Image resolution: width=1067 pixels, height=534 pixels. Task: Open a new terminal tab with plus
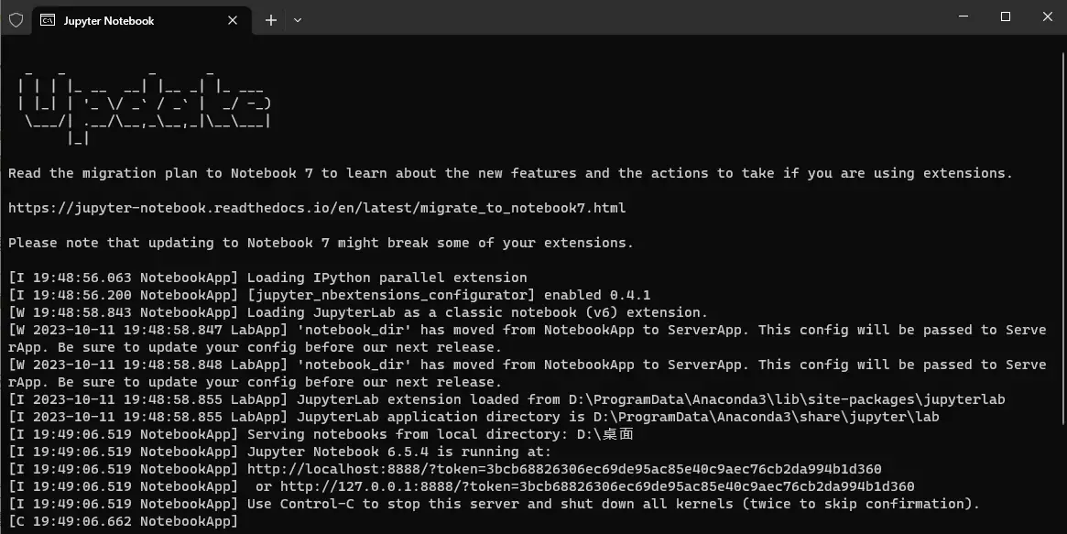pyautogui.click(x=271, y=20)
